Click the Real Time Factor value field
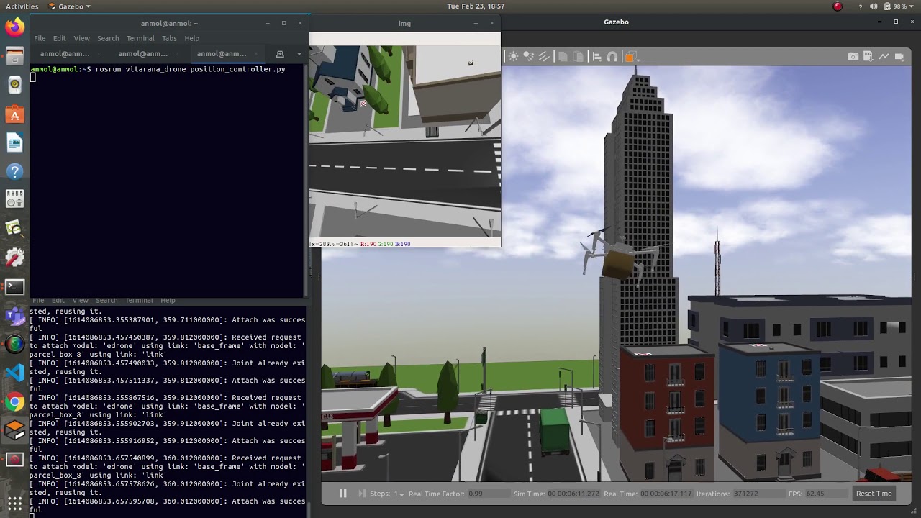The height and width of the screenshot is (518, 921). (x=489, y=494)
